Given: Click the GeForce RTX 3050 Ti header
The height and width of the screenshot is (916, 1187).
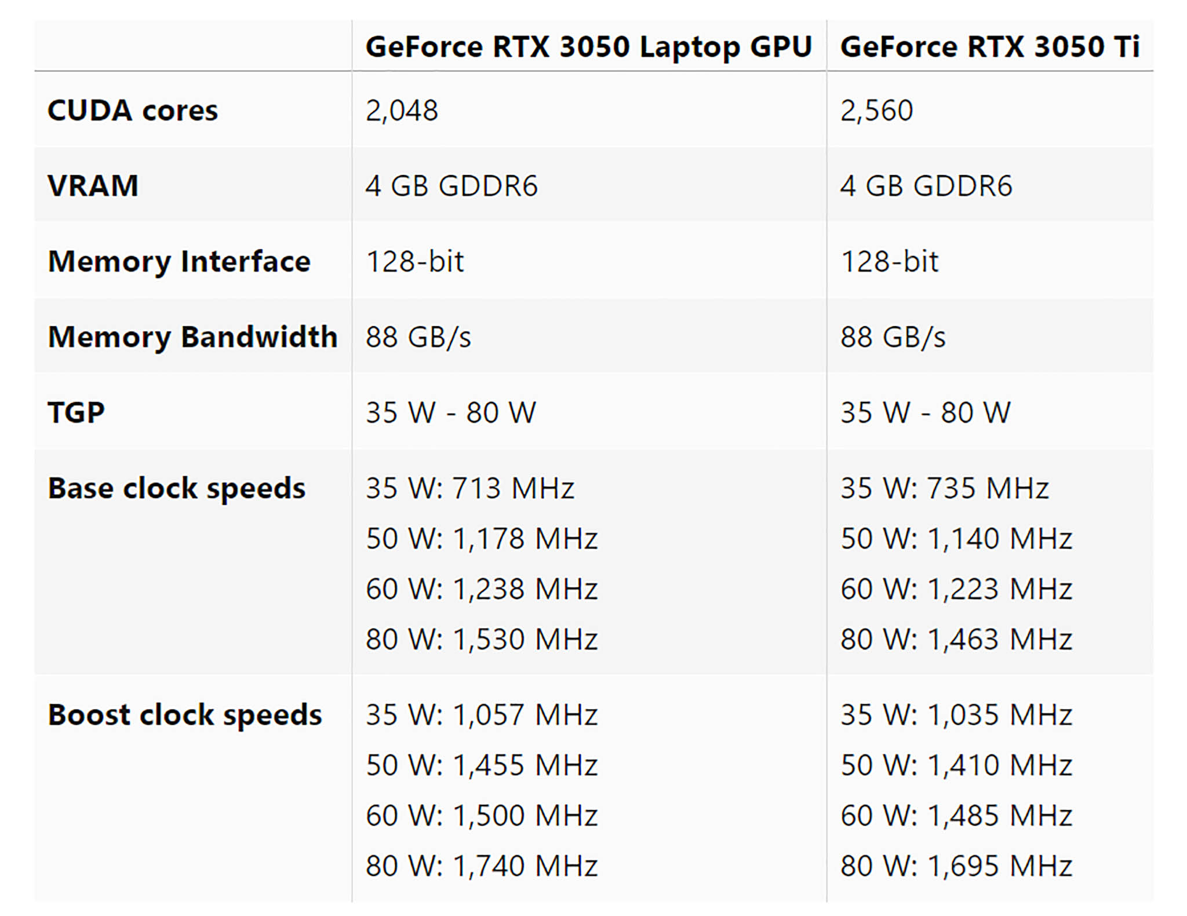Looking at the screenshot, I should tap(990, 46).
